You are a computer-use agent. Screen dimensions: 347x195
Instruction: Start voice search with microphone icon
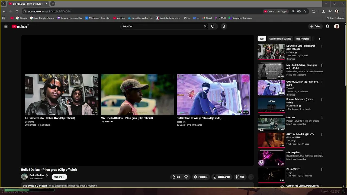pyautogui.click(x=224, y=26)
